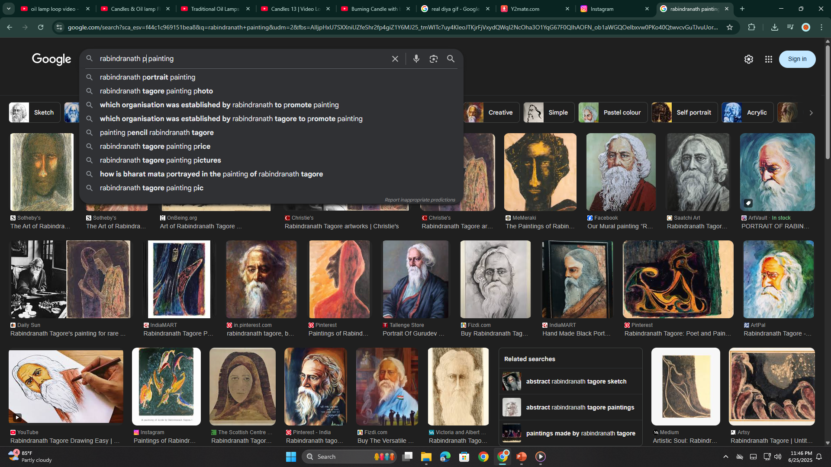Select suggestion about bharat mata painting
Screen dimensions: 831x467
click(271, 174)
